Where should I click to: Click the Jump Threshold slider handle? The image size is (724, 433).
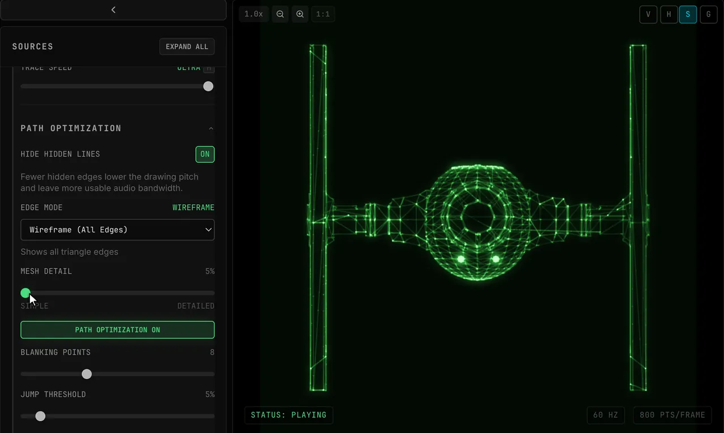point(40,416)
